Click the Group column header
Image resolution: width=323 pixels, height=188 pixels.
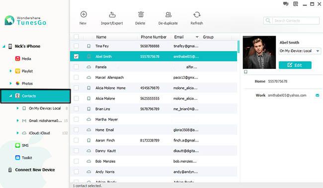208,37
